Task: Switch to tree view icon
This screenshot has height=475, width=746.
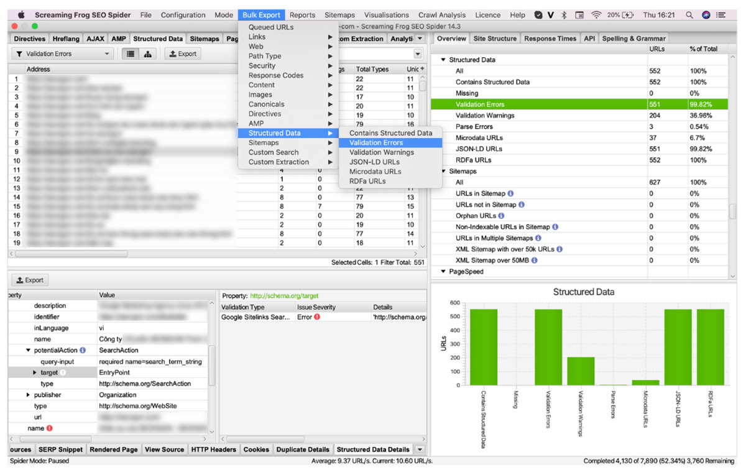Action: click(x=147, y=54)
